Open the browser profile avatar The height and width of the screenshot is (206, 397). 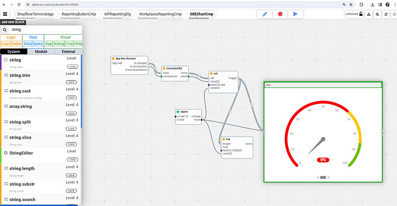(x=388, y=4)
